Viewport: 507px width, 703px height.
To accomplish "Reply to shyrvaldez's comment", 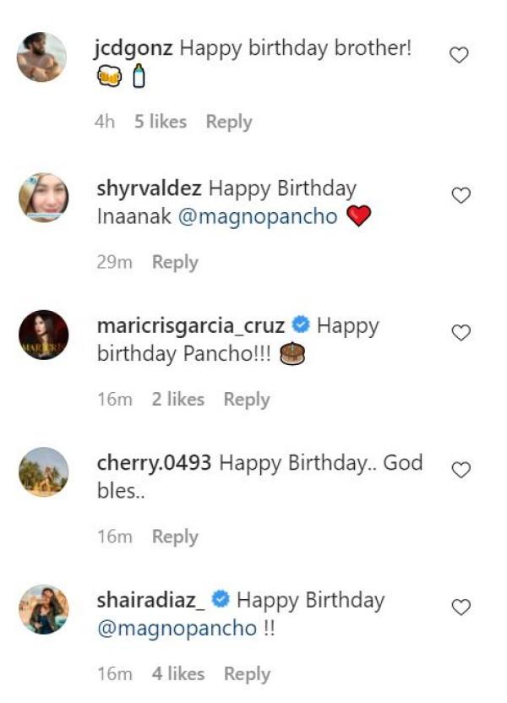I will [175, 262].
